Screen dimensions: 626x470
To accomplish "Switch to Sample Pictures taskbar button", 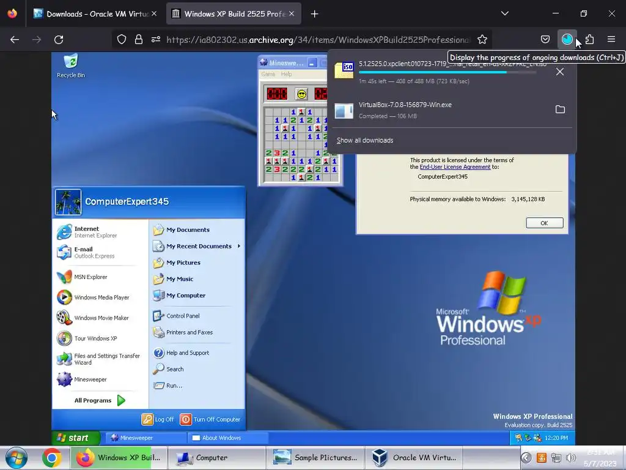I will (x=315, y=458).
